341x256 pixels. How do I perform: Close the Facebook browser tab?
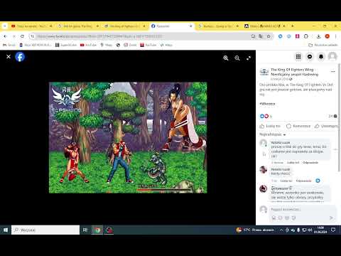[191, 26]
